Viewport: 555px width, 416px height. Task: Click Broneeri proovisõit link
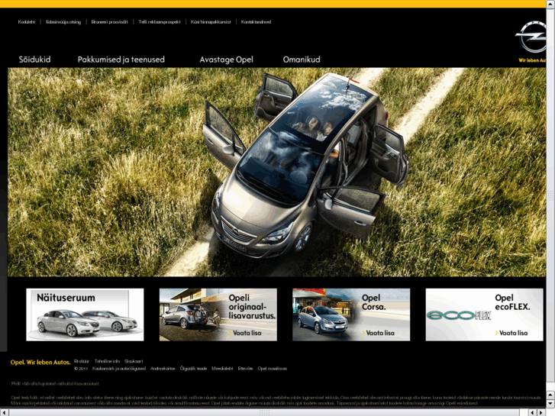tap(109, 22)
